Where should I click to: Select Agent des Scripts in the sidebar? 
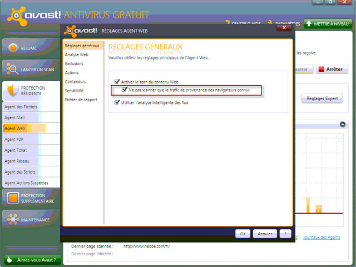click(x=31, y=172)
